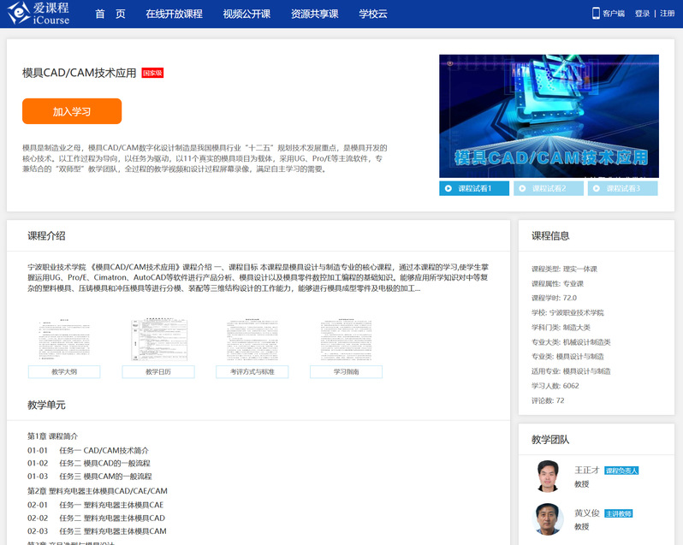
Task: Open lesson 02-02 塑料充电器主体模具CAD
Action: (x=96, y=518)
